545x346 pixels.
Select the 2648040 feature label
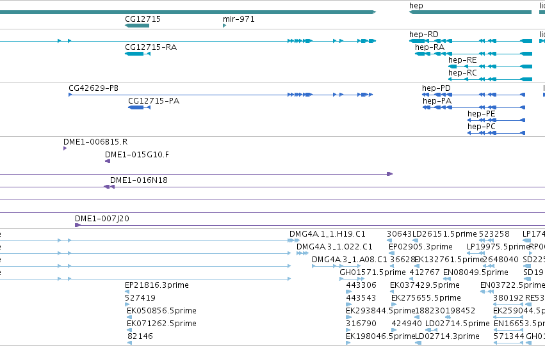501,260
